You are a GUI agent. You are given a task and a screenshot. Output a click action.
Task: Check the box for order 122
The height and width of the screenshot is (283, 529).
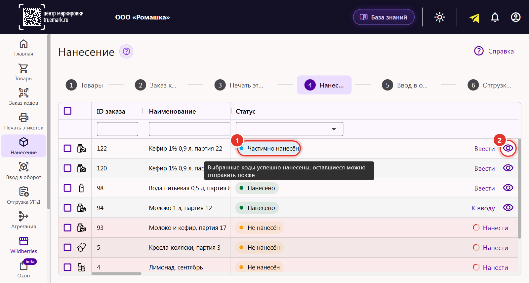(x=67, y=148)
